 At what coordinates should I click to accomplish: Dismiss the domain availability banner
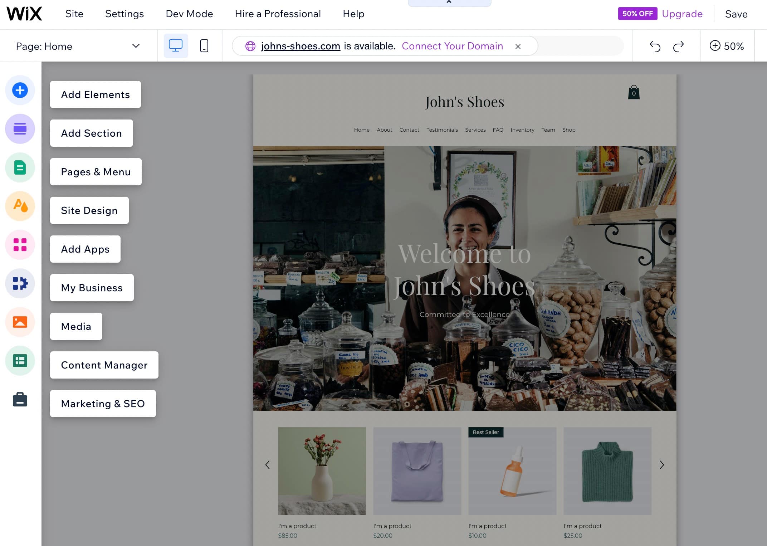click(x=518, y=46)
